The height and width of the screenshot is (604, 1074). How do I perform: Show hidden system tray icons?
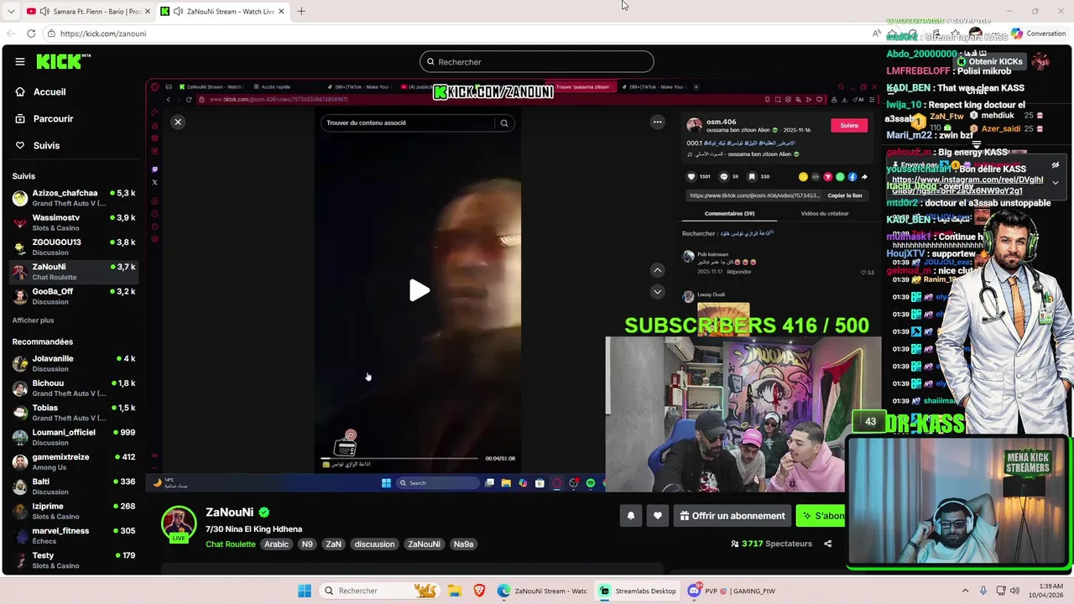coord(965,591)
